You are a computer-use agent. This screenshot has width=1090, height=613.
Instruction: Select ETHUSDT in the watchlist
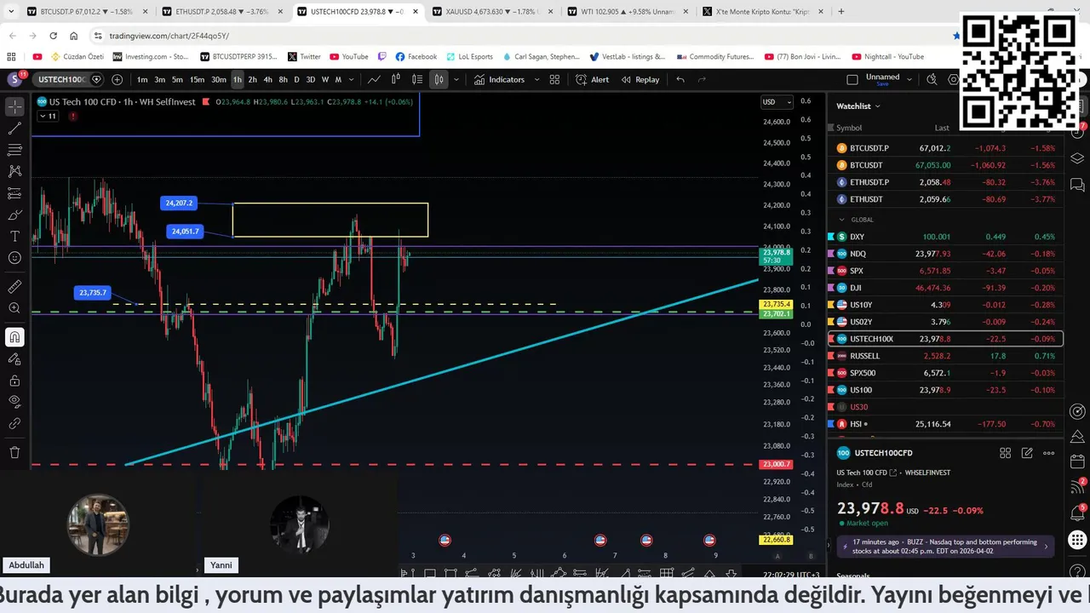[x=945, y=199]
